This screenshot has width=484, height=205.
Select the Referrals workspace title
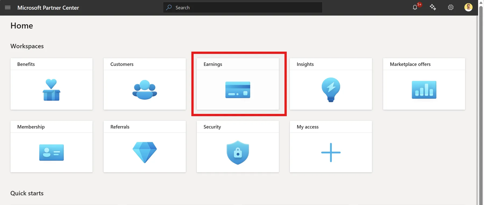[120, 127]
